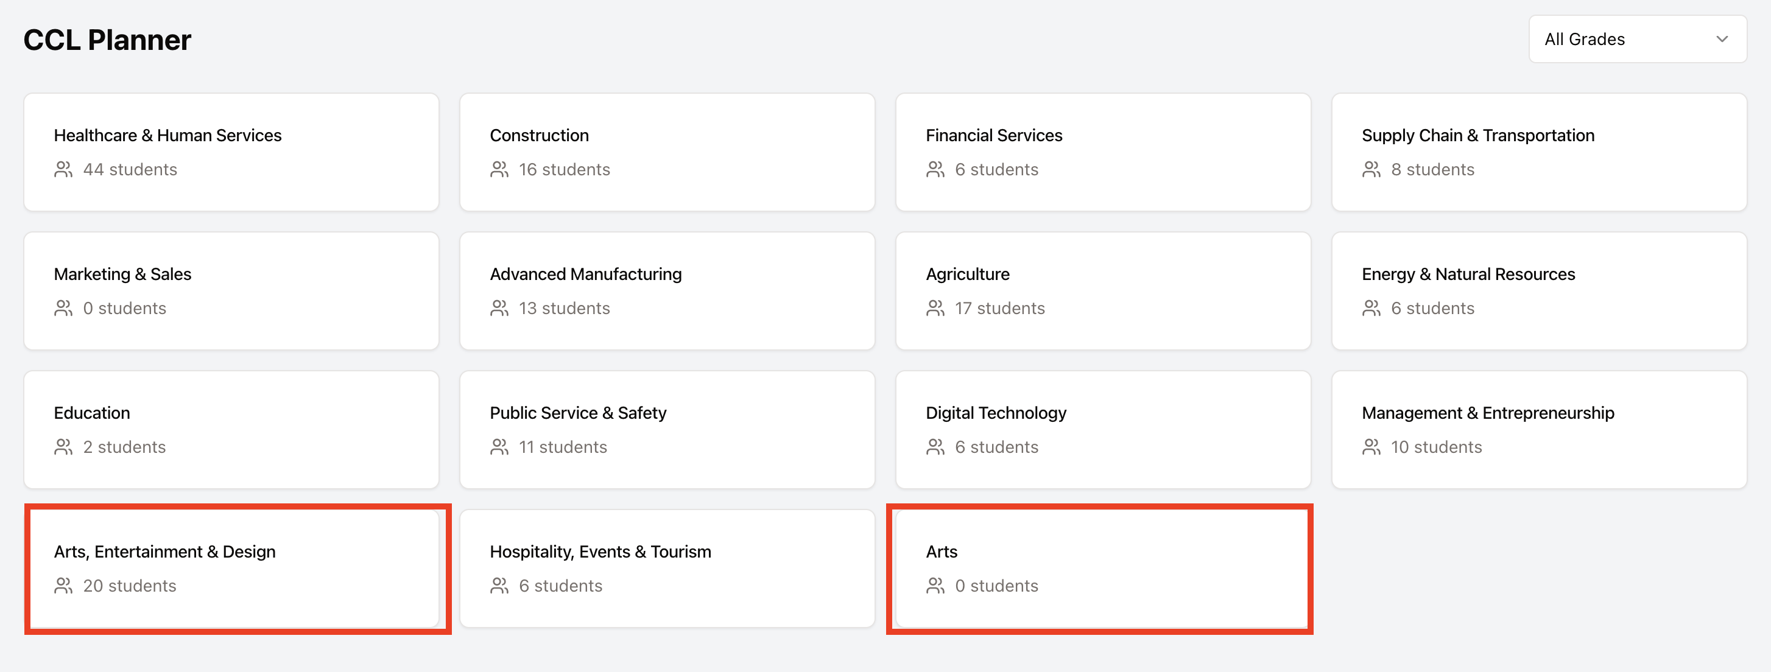This screenshot has height=672, width=1771.
Task: Click the students icon under Agriculture
Action: pyautogui.click(x=935, y=309)
